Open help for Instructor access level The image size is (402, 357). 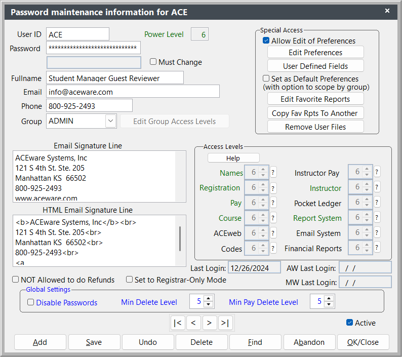(377, 187)
